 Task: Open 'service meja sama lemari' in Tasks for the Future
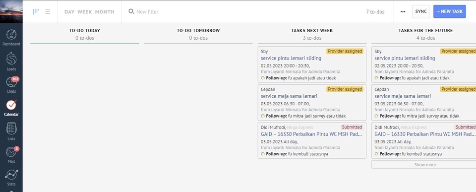coord(403,96)
